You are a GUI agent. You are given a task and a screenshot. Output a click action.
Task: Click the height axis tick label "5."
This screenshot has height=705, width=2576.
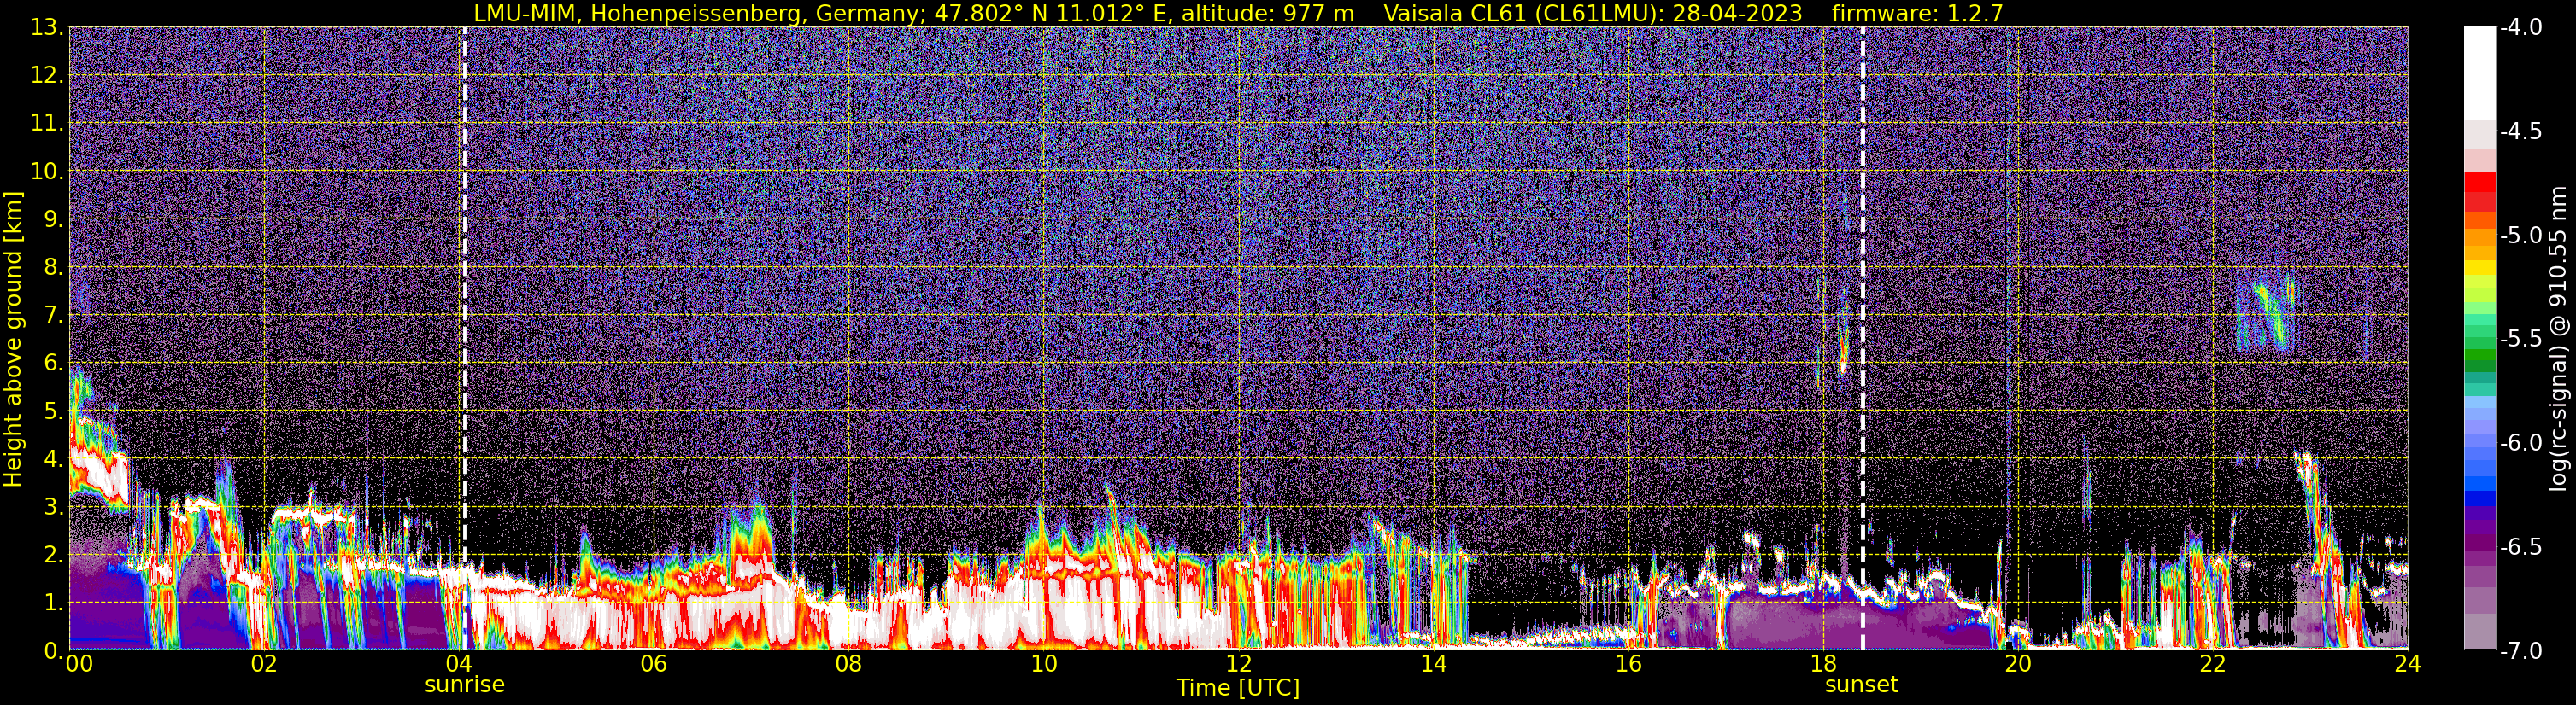coord(54,411)
